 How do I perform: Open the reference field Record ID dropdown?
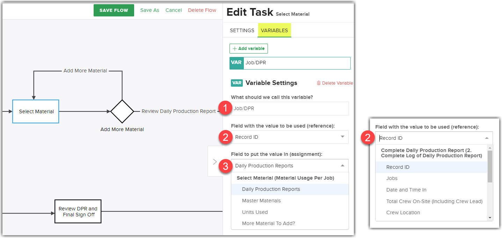pos(290,137)
